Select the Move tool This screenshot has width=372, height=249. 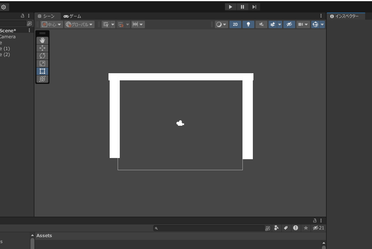click(42, 48)
